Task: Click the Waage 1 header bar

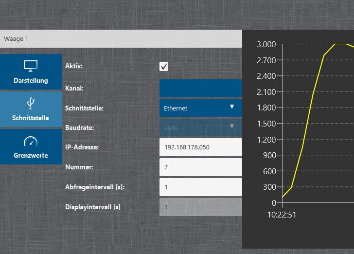Action: click(x=121, y=38)
